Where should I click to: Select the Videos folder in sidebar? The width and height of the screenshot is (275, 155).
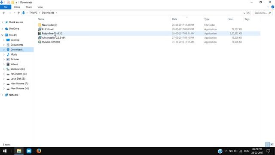point(14,64)
